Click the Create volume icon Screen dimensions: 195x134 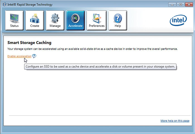tap(35, 20)
